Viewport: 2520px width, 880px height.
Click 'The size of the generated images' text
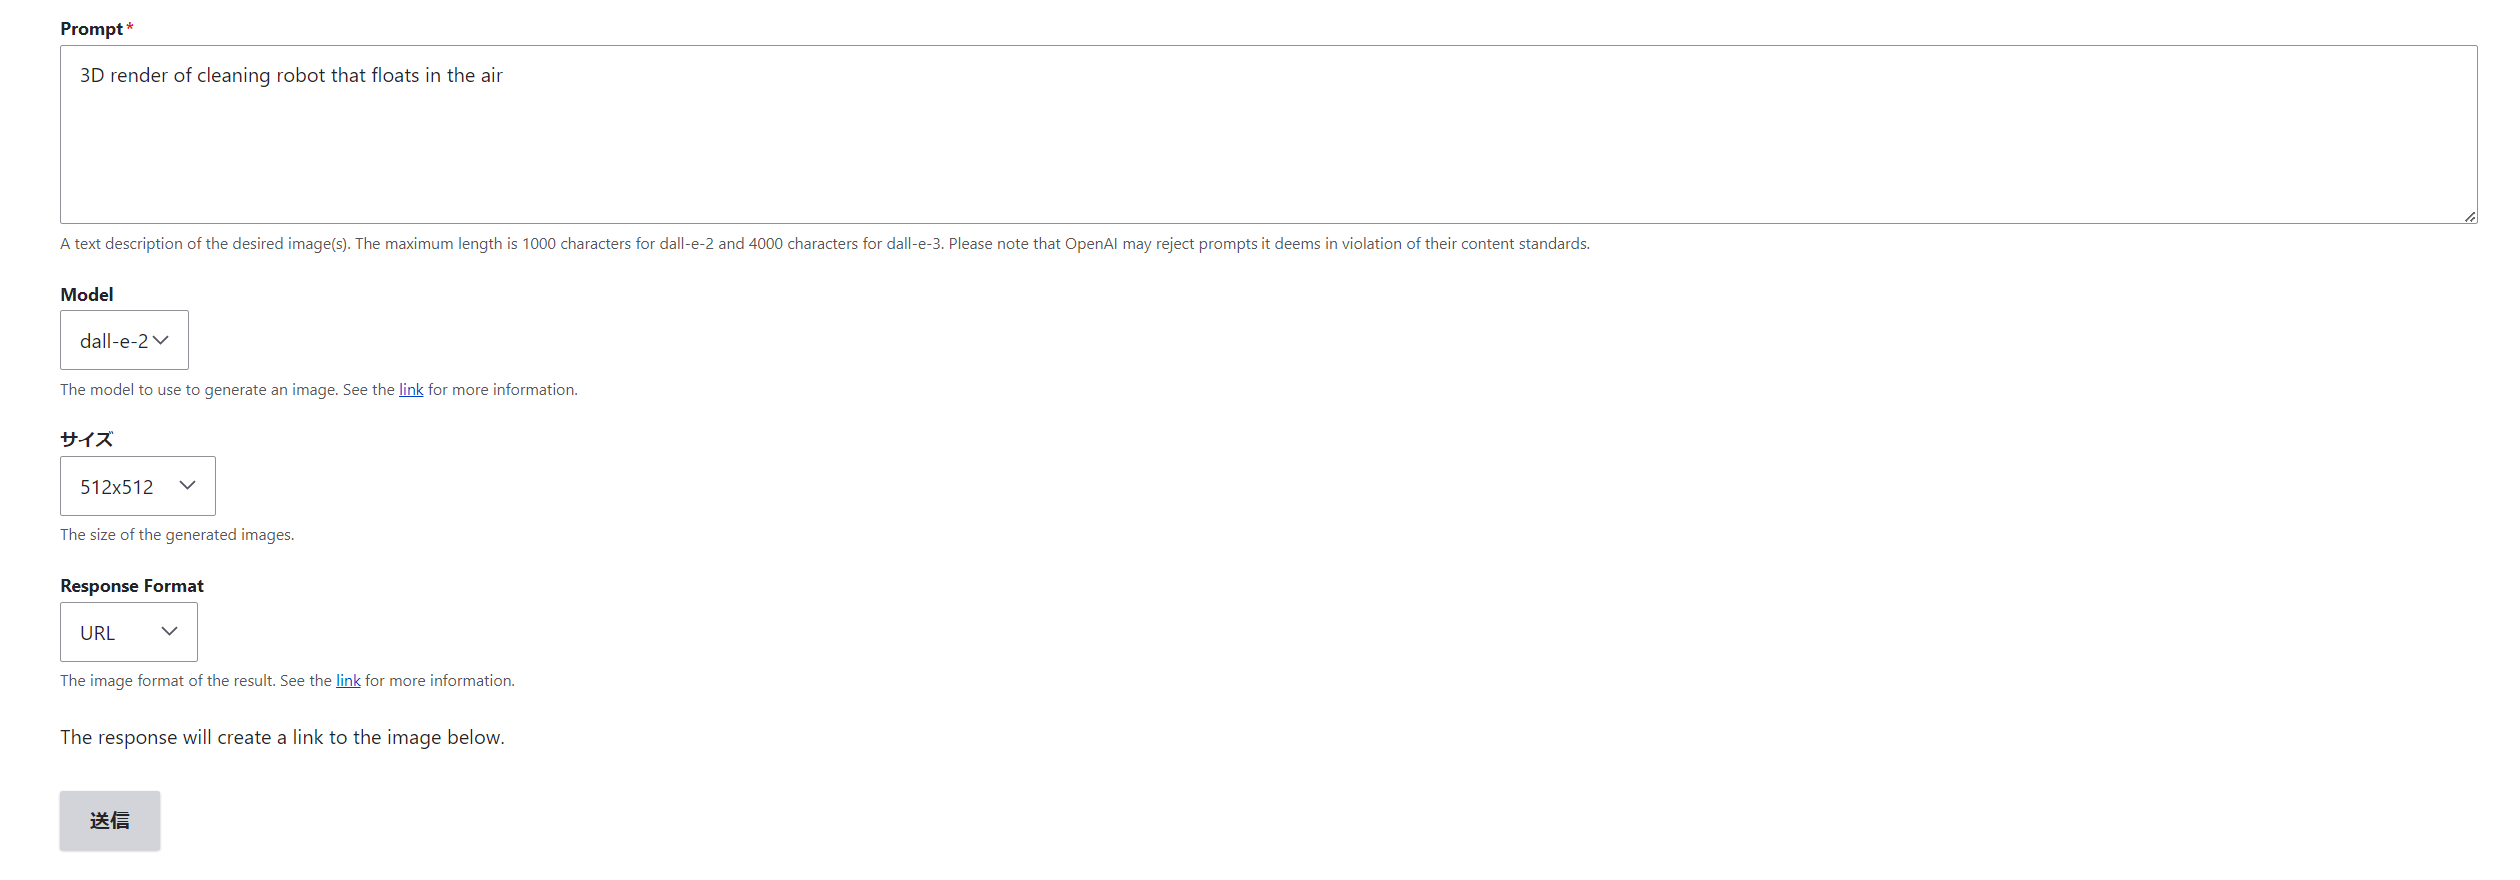point(177,535)
